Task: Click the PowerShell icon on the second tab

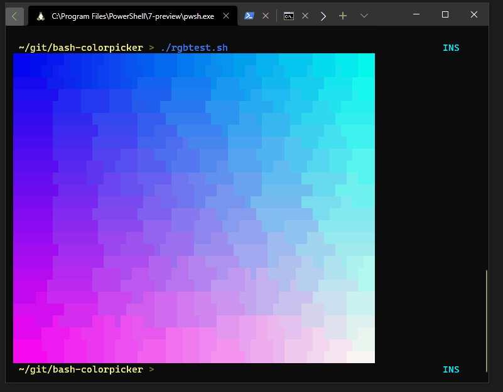Action: pos(249,16)
